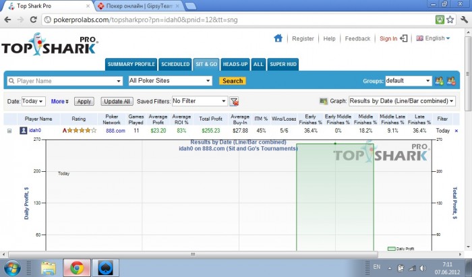Click the Update All button
Screen dimensions: 472x277
117,101
